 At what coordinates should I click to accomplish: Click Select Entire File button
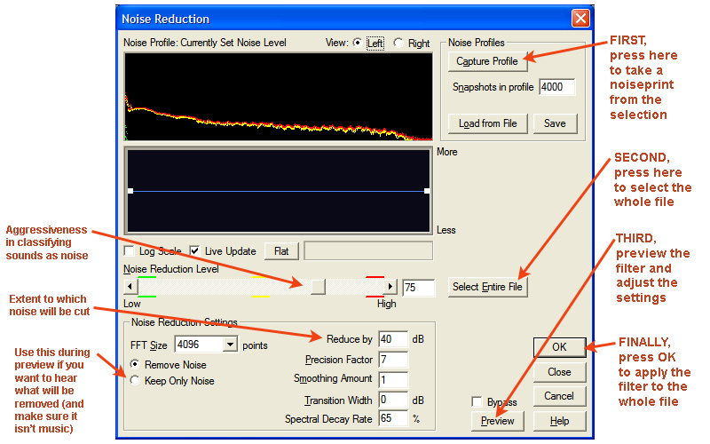pyautogui.click(x=487, y=287)
